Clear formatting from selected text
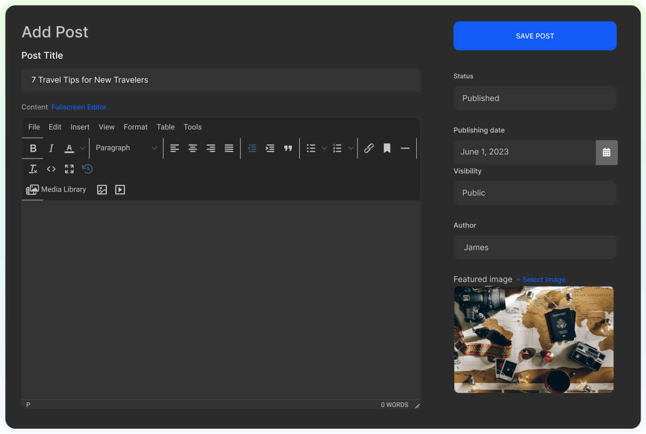 tap(33, 169)
